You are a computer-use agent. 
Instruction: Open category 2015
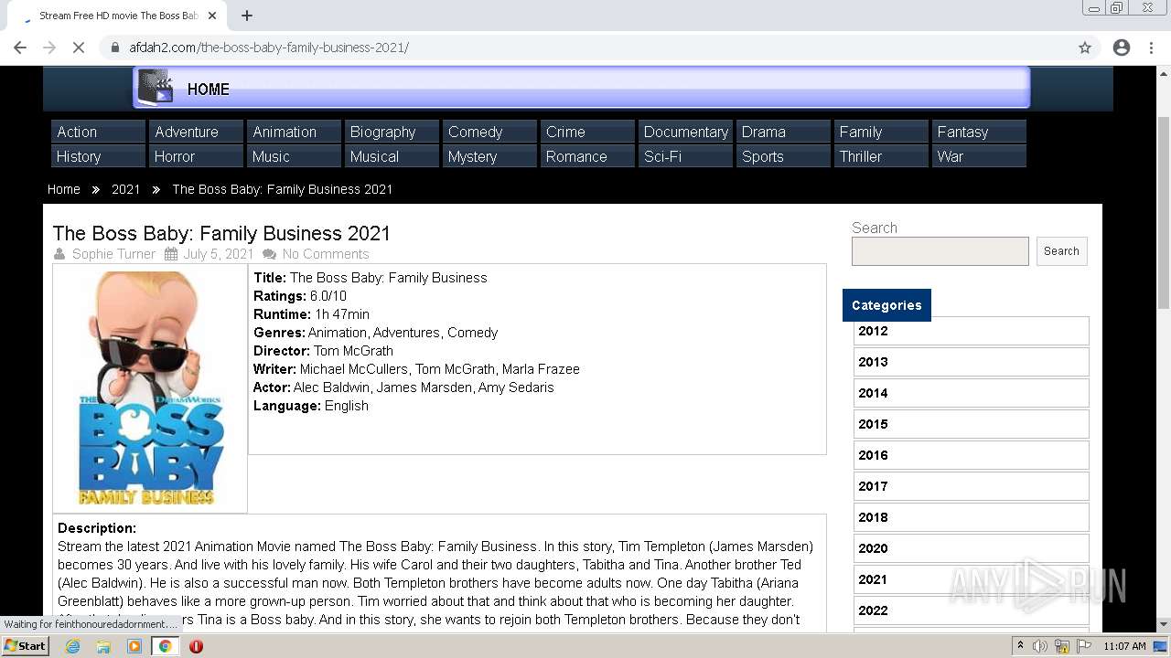(971, 424)
